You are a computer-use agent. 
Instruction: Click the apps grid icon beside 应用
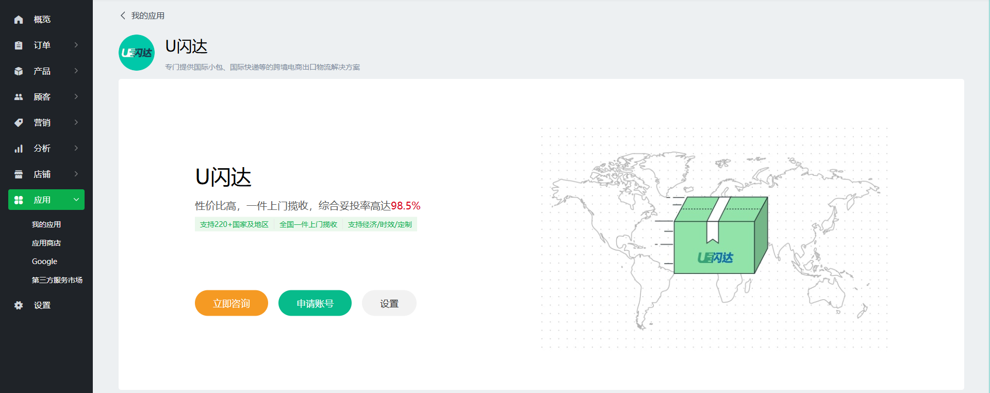coord(19,200)
